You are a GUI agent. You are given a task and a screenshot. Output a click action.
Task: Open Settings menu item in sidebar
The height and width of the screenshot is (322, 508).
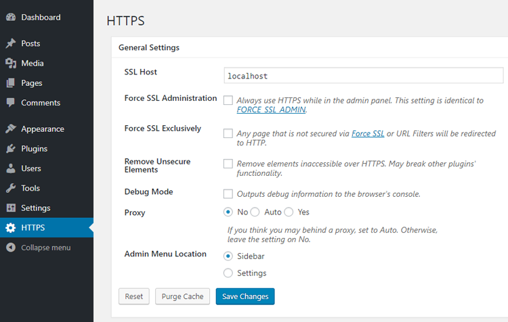(x=36, y=208)
